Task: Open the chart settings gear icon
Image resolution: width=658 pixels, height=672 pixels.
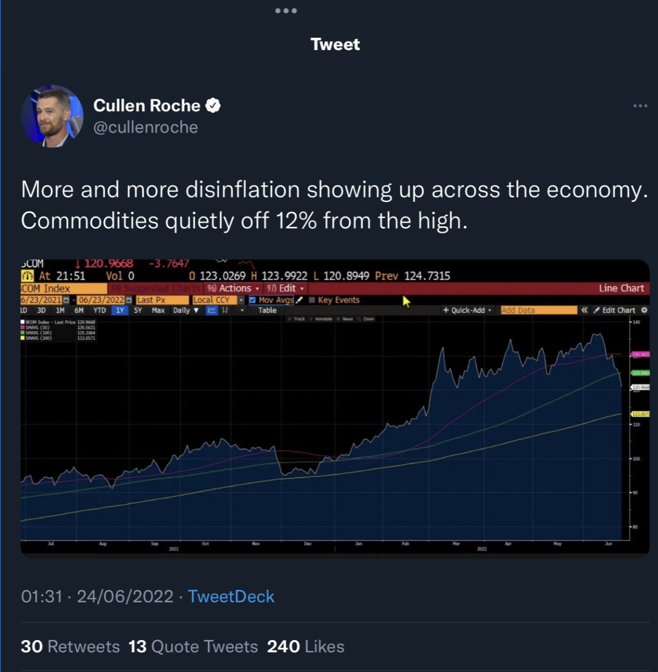Action: pos(644,310)
